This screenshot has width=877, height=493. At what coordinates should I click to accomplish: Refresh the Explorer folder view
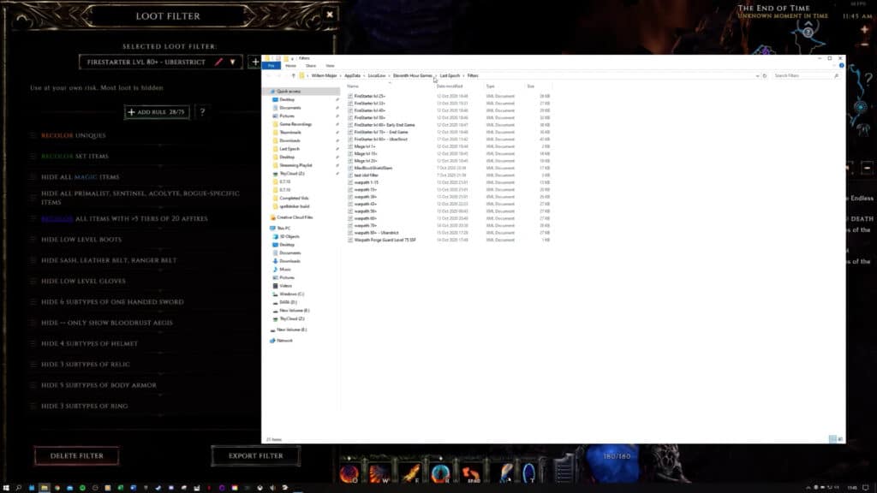click(765, 75)
